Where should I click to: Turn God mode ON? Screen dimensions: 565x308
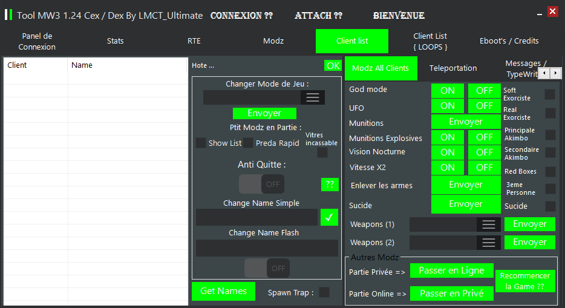click(448, 91)
